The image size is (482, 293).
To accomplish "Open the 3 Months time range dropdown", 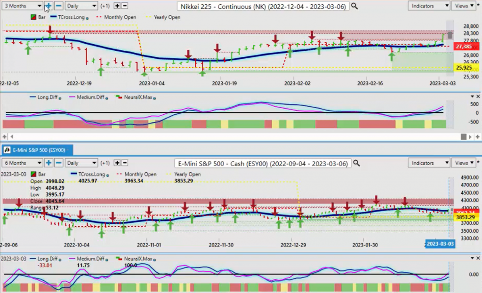I will pyautogui.click(x=22, y=6).
